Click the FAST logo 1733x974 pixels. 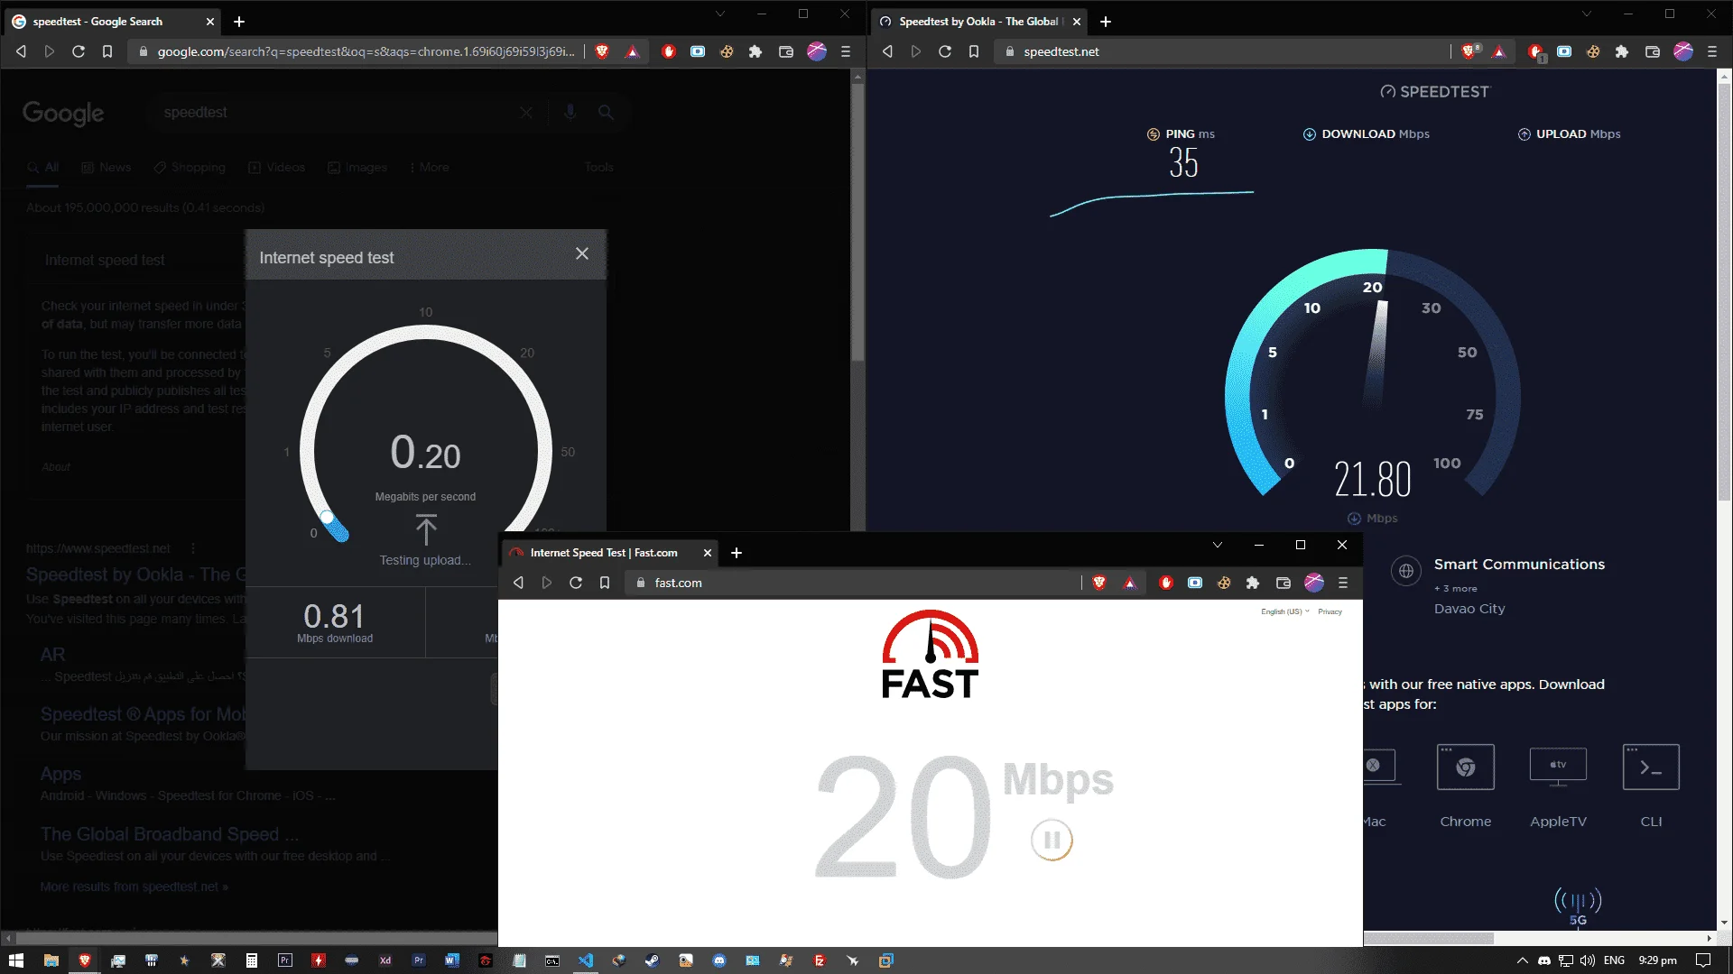930,655
